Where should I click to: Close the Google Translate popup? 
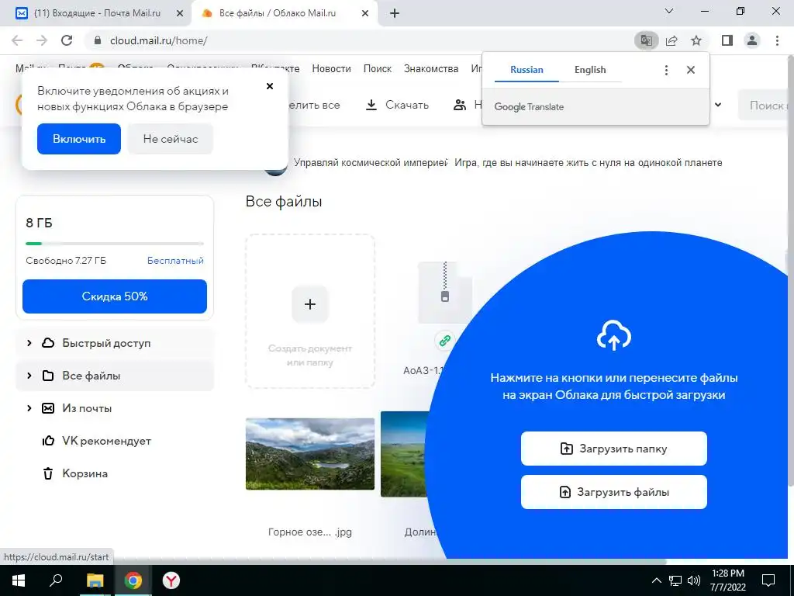click(x=691, y=70)
